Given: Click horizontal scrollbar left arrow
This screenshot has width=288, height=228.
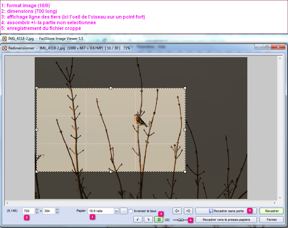Looking at the screenshot, I should [x=7, y=203].
